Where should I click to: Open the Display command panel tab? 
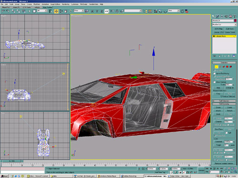point(230,16)
